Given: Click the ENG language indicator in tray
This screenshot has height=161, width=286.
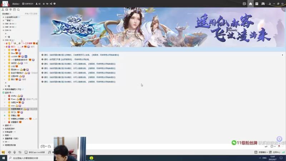Looking at the screenshot, I should pyautogui.click(x=264, y=158).
